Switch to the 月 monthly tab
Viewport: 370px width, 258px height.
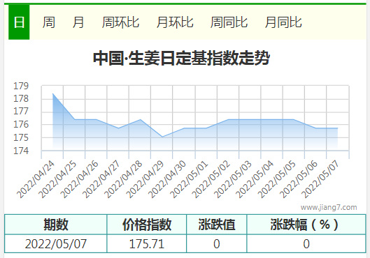pos(78,22)
